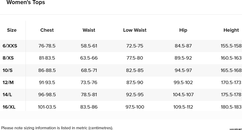Select hip value 109.5-112
The image size is (242, 130).
point(183,107)
